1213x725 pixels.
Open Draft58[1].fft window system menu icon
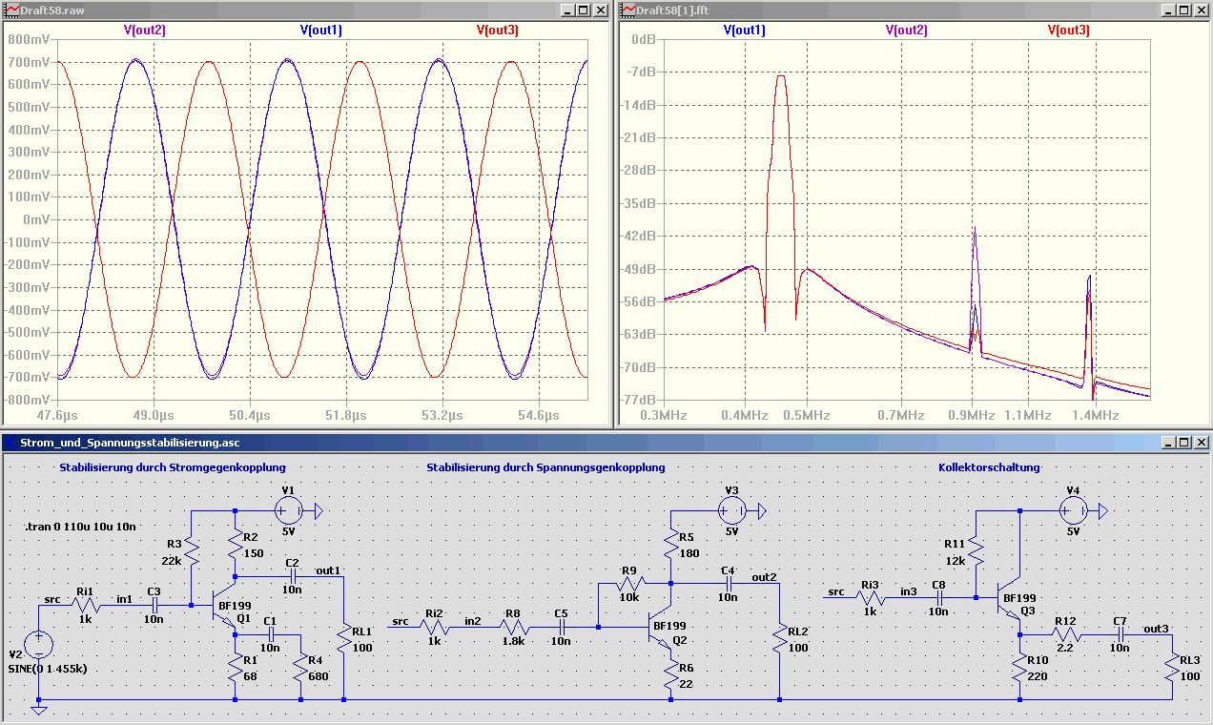pos(628,10)
